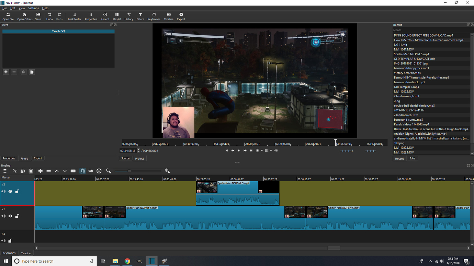Screen dimensions: 474x266
Task: Open Windows Start menu
Action: (x=6, y=261)
